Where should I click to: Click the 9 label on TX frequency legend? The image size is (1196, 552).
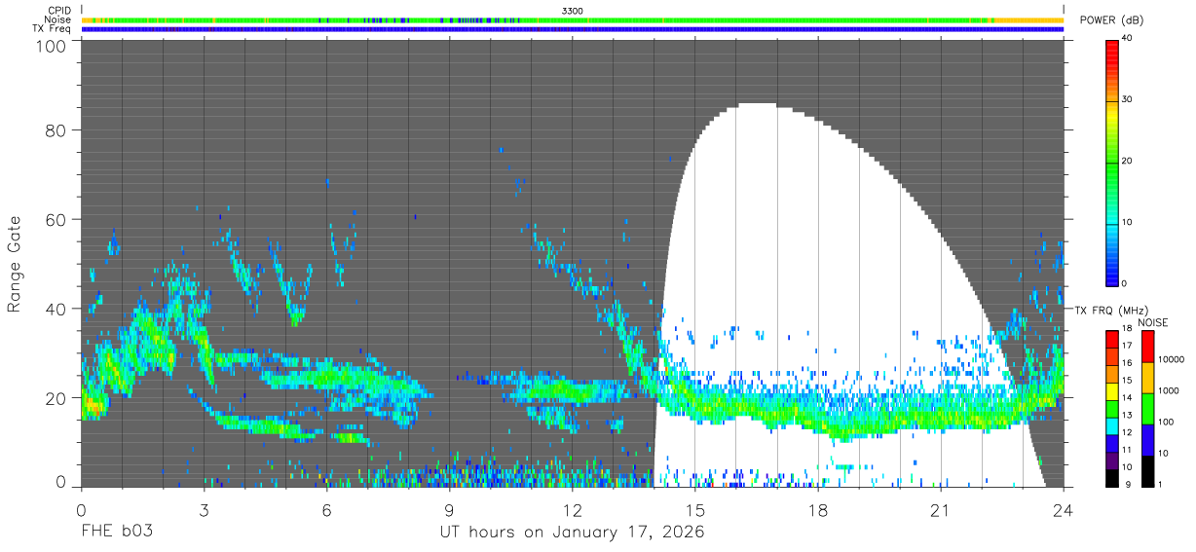[x=1130, y=484]
